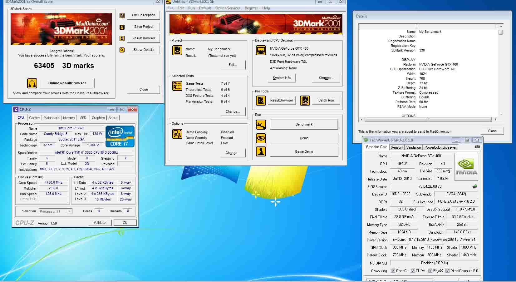This screenshot has width=516, height=282.
Task: Switch to the Validation tab in GPU-Z
Action: pyautogui.click(x=414, y=147)
